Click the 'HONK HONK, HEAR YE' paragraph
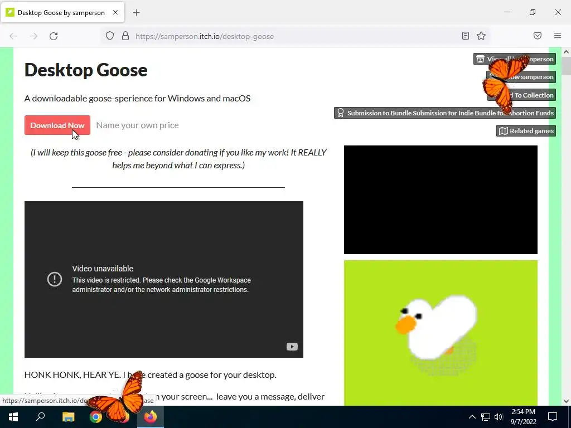571x428 pixels. (150, 375)
